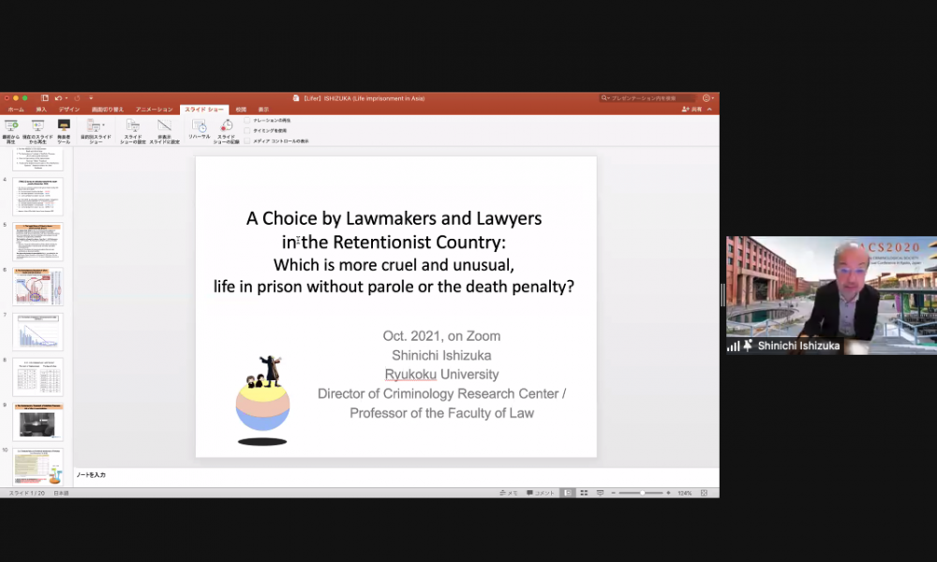Start slideshow from the beginning icon
937x562 pixels.
pos(10,126)
